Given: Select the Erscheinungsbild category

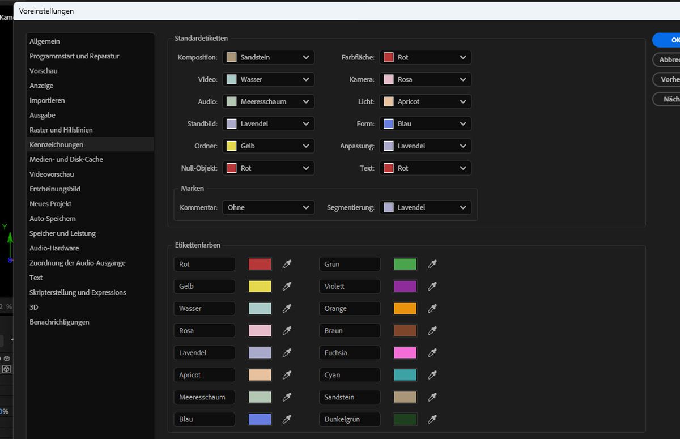Looking at the screenshot, I should [x=91, y=189].
